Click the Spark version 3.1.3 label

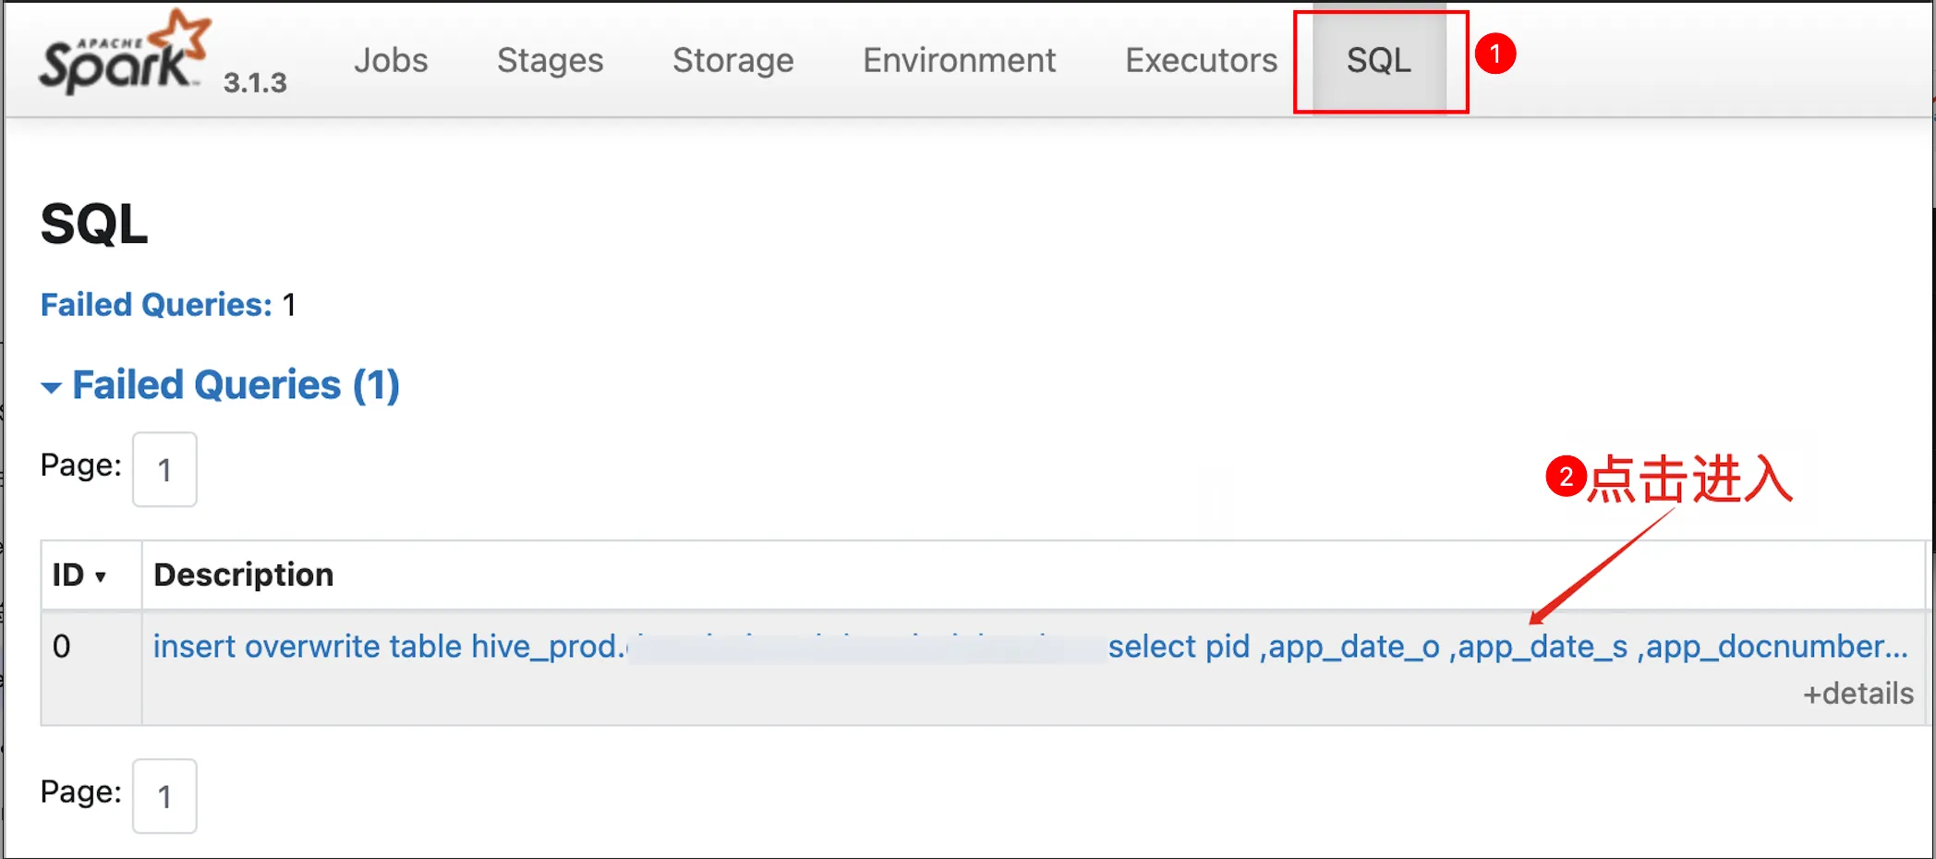tap(255, 83)
